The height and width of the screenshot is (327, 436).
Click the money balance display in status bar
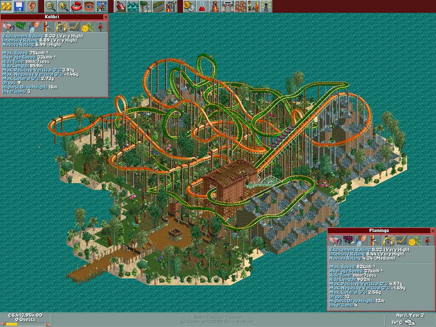26,316
